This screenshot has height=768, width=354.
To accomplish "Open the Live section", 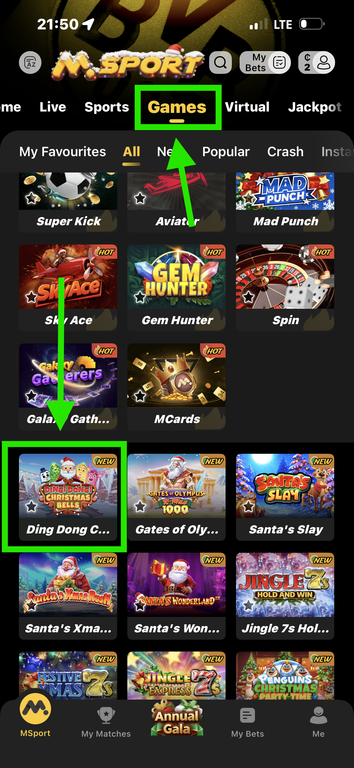I will (x=53, y=107).
